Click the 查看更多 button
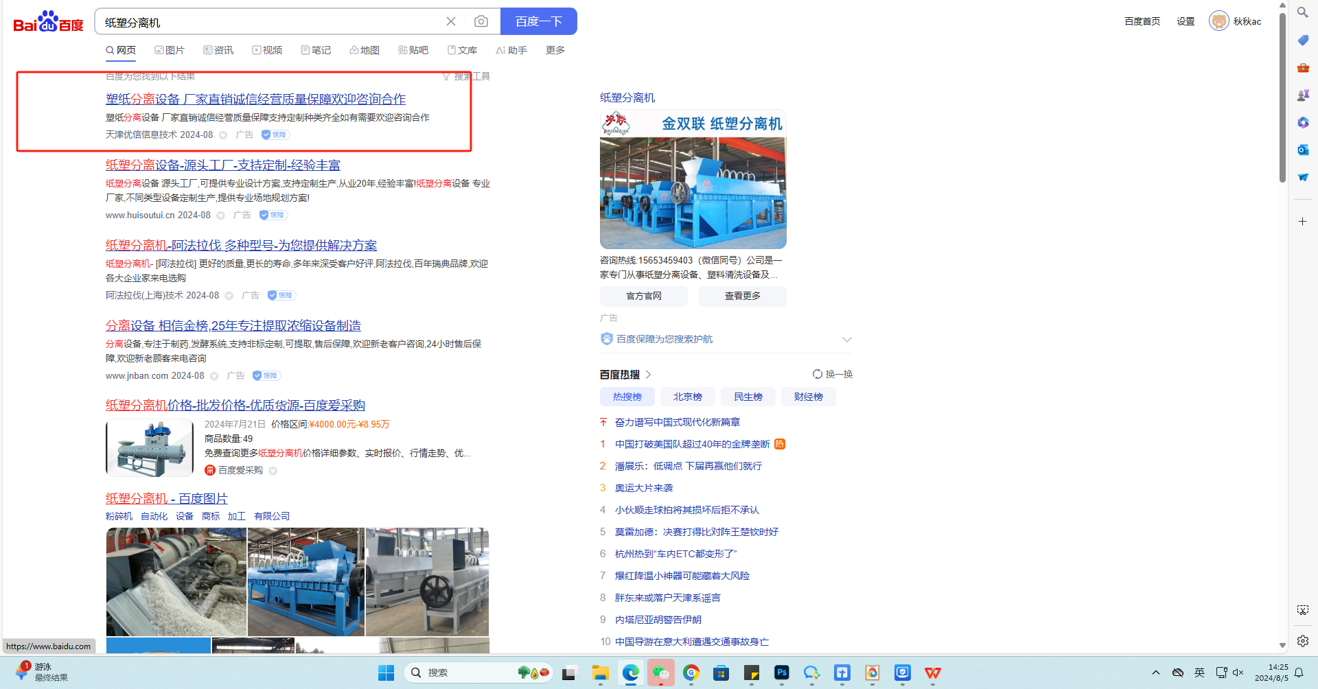Viewport: 1318px width, 689px height. click(743, 296)
